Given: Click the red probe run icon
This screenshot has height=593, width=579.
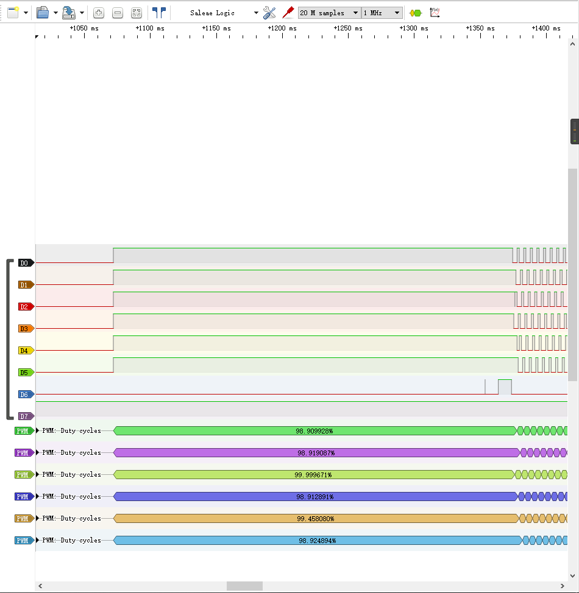Looking at the screenshot, I should click(288, 12).
